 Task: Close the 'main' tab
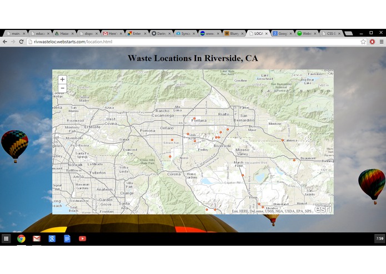click(24, 34)
